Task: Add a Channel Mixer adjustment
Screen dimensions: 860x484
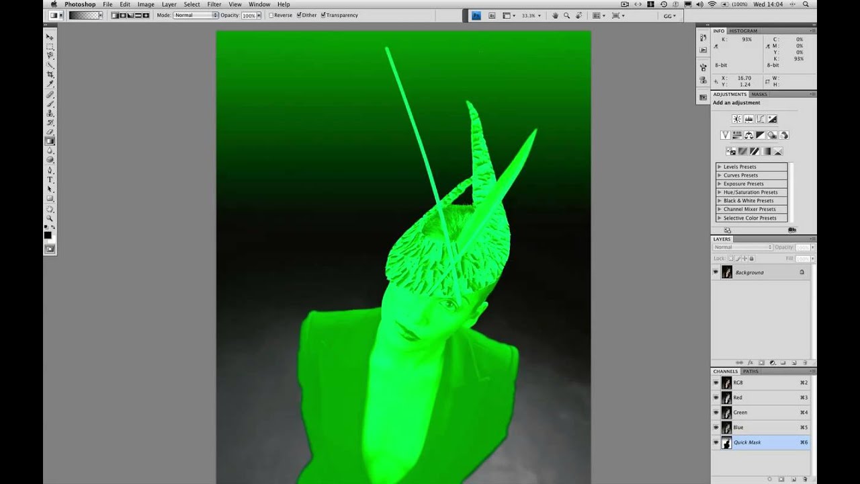Action: click(784, 135)
